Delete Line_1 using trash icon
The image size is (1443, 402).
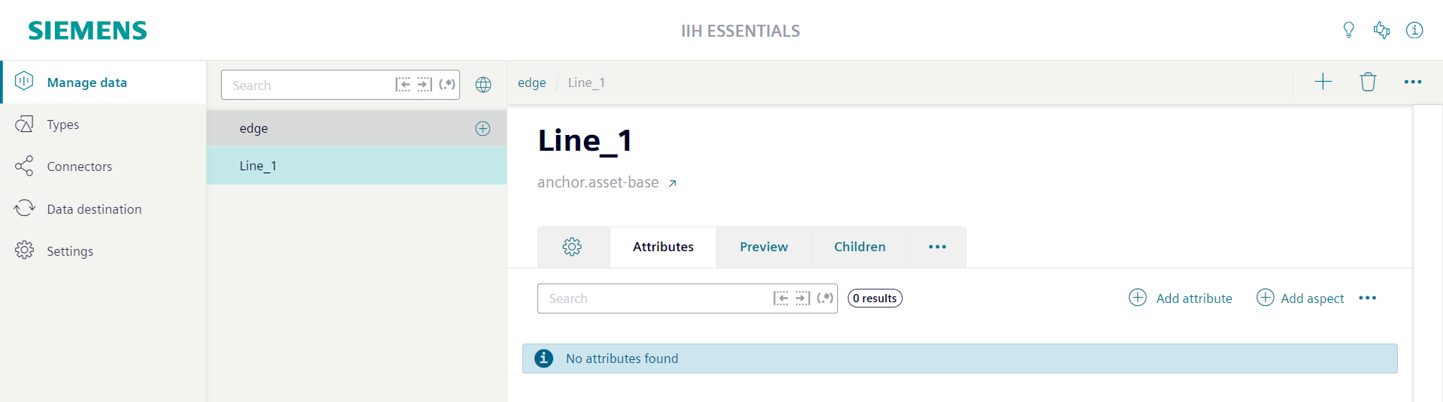[1368, 82]
